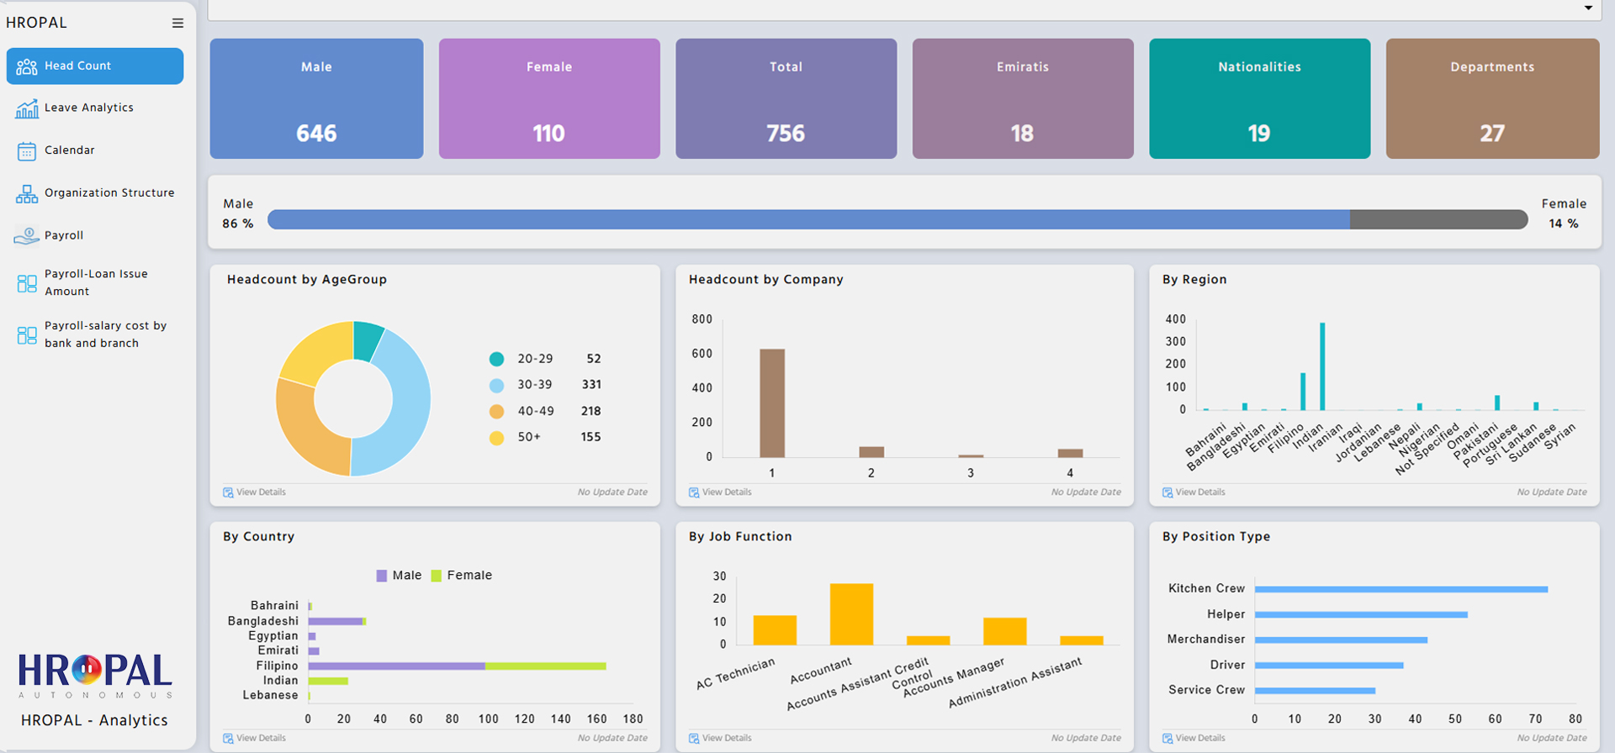Select the Departments count card
This screenshot has height=753, width=1615.
click(x=1492, y=98)
